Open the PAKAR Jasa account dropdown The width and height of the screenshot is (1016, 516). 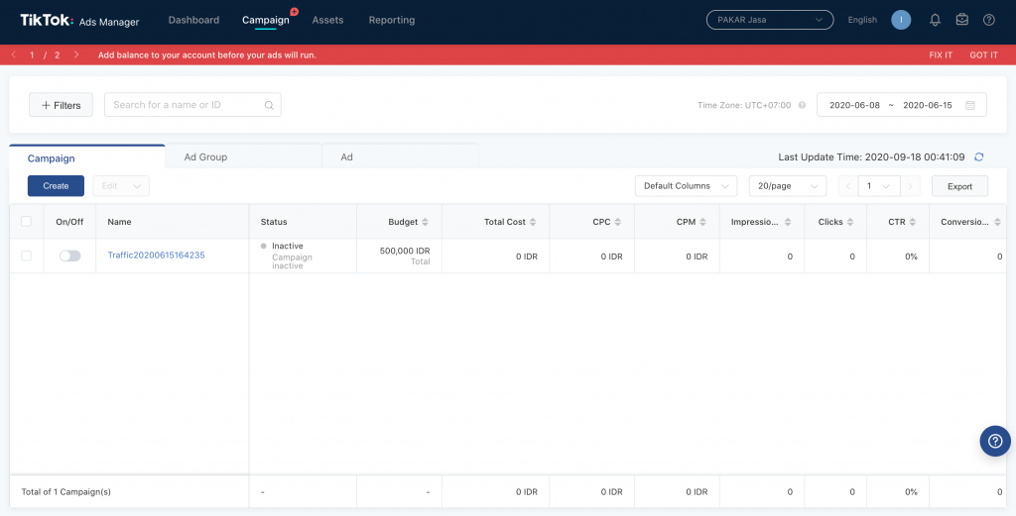click(770, 20)
